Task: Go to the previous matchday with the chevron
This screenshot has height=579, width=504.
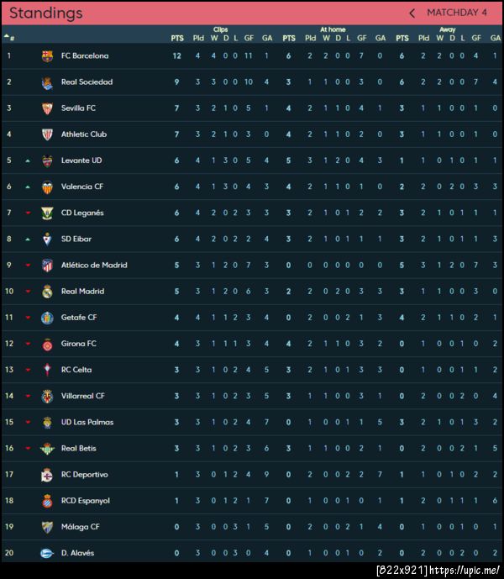Action: pyautogui.click(x=412, y=13)
